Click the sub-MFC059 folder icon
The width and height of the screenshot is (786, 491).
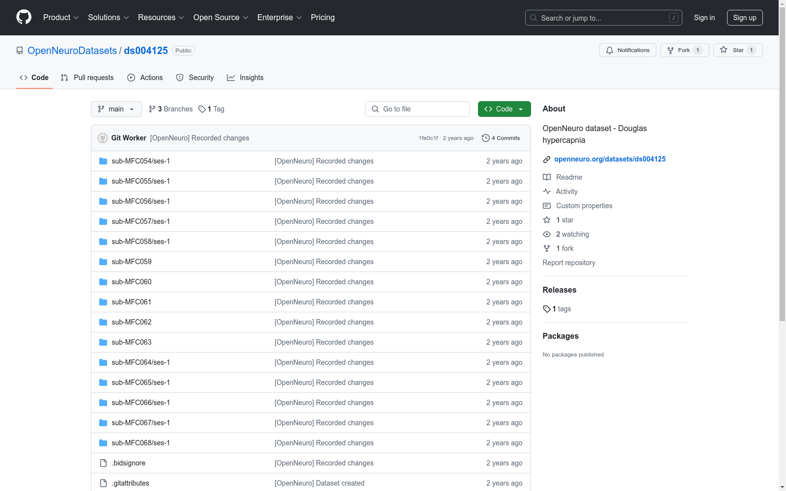103,262
